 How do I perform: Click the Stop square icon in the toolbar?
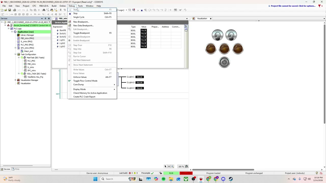pos(142,10)
